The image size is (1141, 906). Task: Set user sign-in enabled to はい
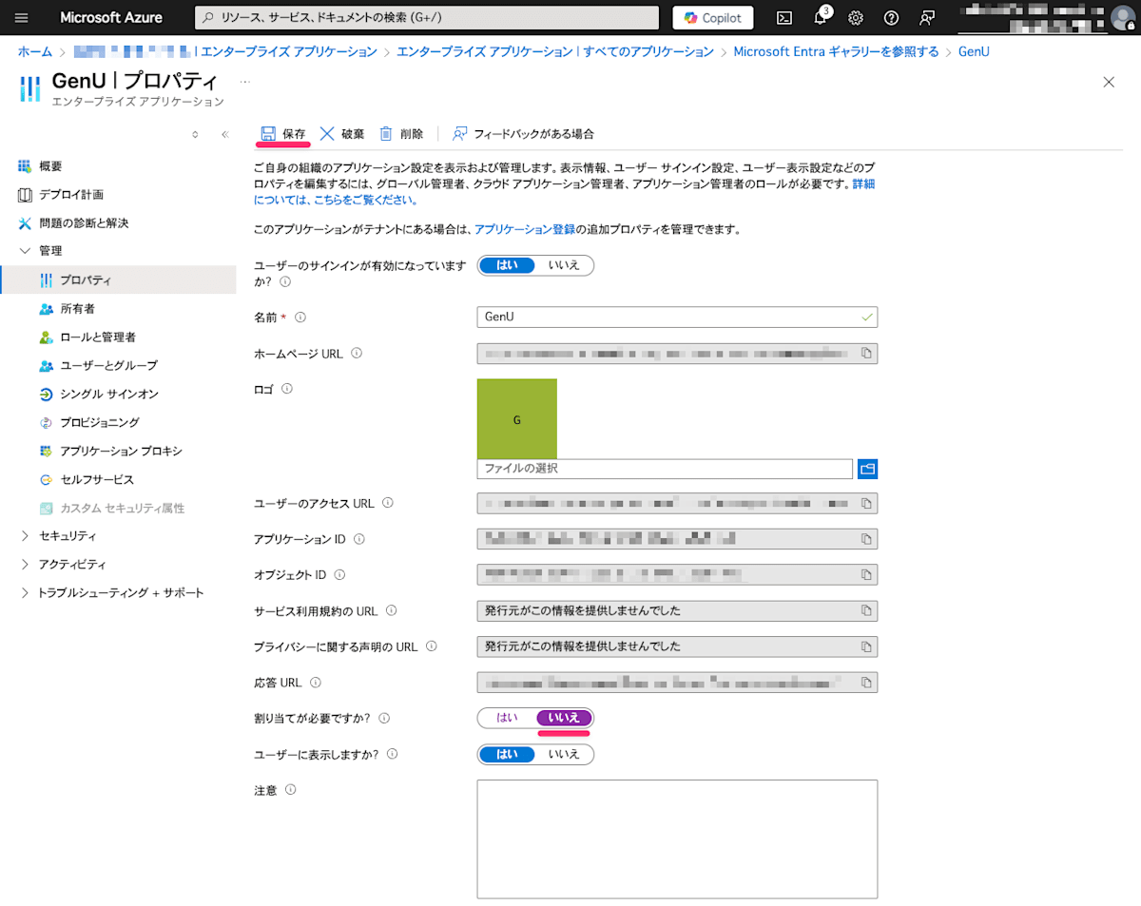point(507,265)
